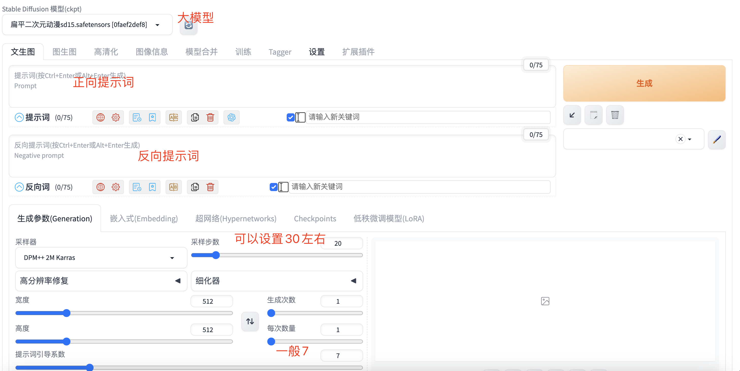Open the 采样器 DPM++ 2M Karras dropdown
Screen dimensions: 740x371
[x=101, y=258]
